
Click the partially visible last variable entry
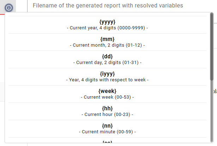point(107,141)
